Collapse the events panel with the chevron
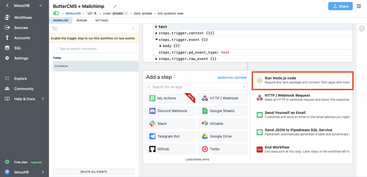The height and width of the screenshot is (177, 367). [133, 29]
